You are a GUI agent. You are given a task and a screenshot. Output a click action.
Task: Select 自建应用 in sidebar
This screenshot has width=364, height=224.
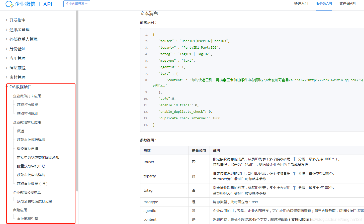[20, 210]
